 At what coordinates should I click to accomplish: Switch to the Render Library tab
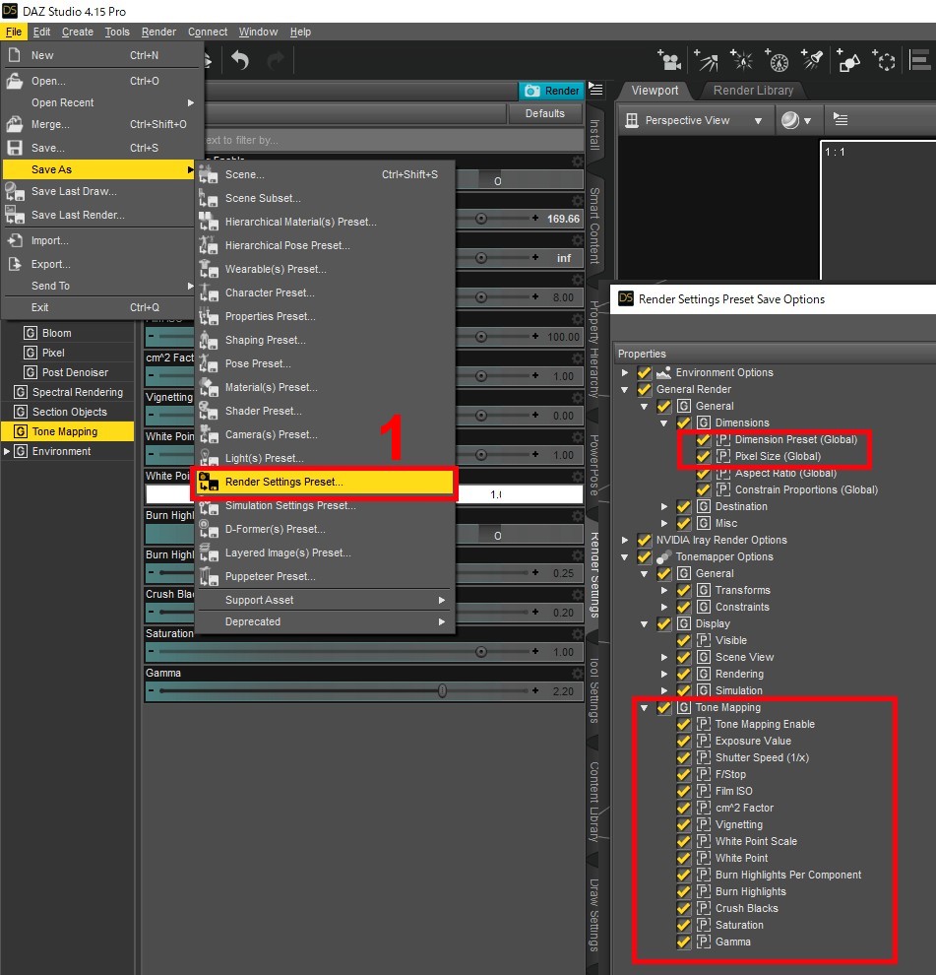coord(753,91)
